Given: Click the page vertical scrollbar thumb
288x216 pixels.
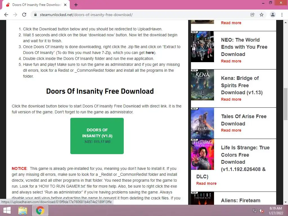Looking at the screenshot, I should [x=285, y=104].
